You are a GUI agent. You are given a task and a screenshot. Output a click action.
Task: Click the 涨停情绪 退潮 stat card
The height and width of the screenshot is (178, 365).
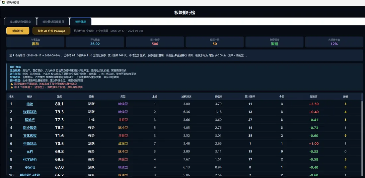tap(274, 42)
